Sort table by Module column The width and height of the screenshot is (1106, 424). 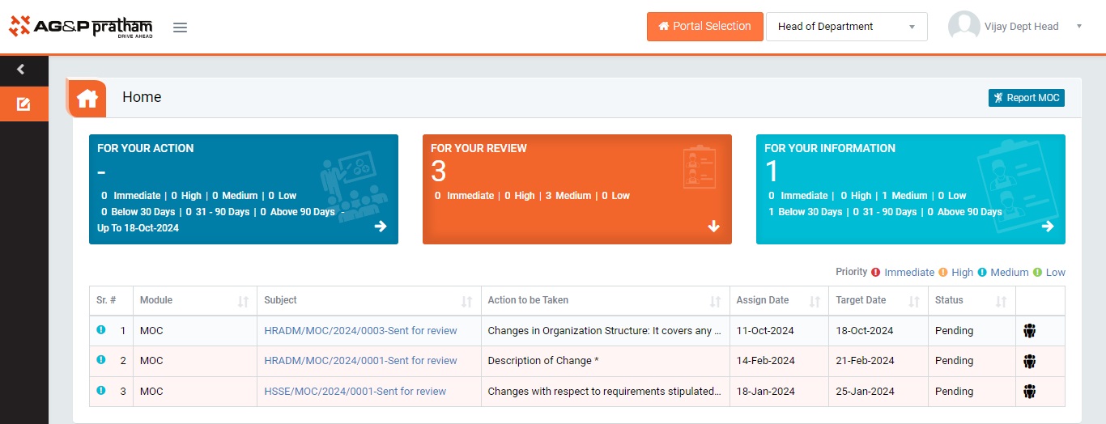point(243,301)
